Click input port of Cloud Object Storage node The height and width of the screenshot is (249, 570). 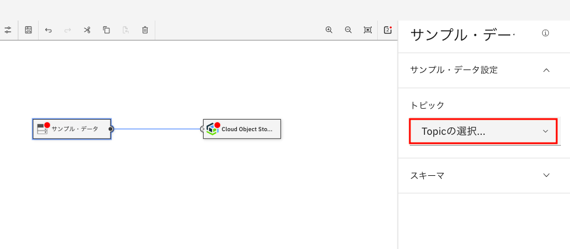203,129
